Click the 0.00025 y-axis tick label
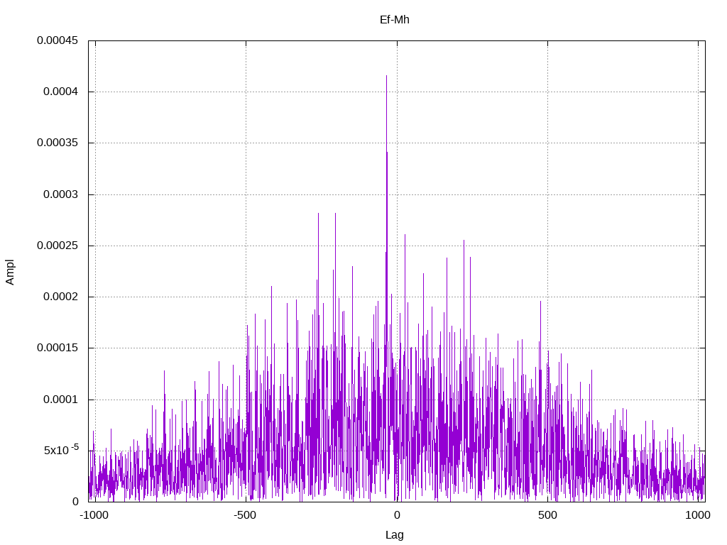Viewport: 727px width, 545px height. click(x=58, y=245)
